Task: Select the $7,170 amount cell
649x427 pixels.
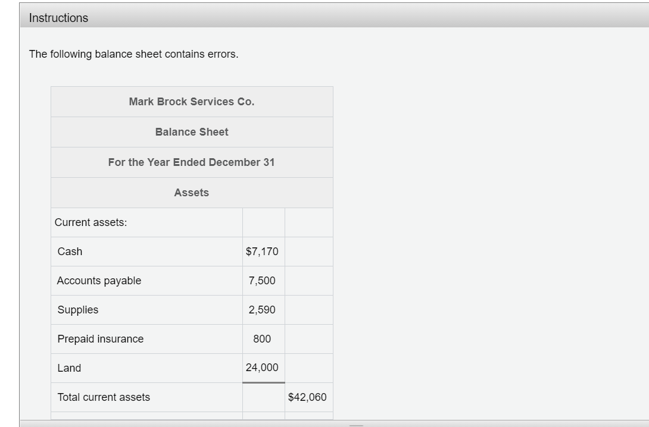Action: point(264,252)
